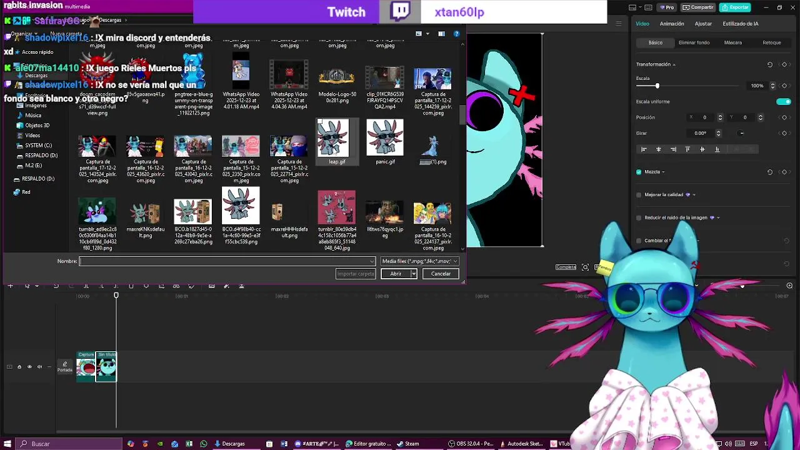The image size is (800, 450).
Task: Click the Pro badge in title bar
Action: 667,7
